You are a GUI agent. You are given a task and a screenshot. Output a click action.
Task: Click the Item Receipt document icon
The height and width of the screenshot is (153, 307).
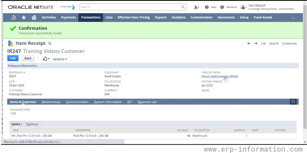pyautogui.click(x=11, y=43)
